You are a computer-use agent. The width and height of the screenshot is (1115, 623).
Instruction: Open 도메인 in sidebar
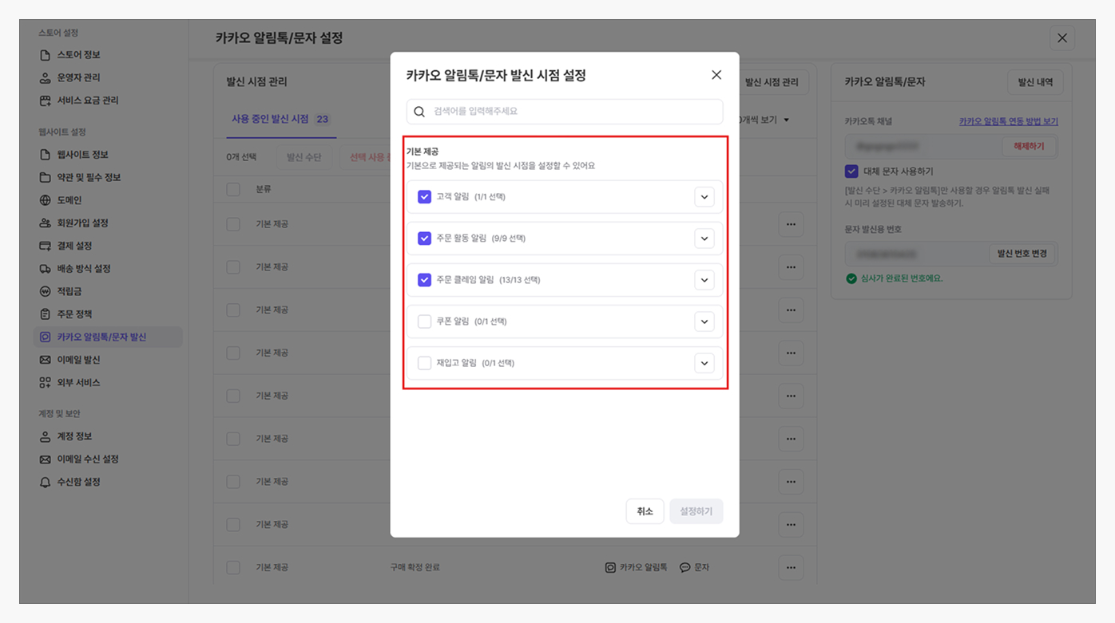[x=69, y=200]
